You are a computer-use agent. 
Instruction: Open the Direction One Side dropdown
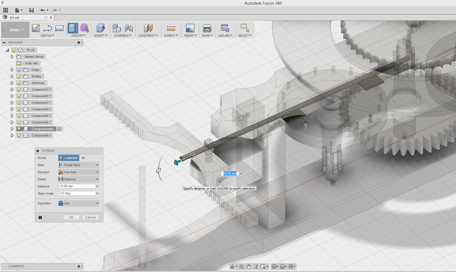79,172
